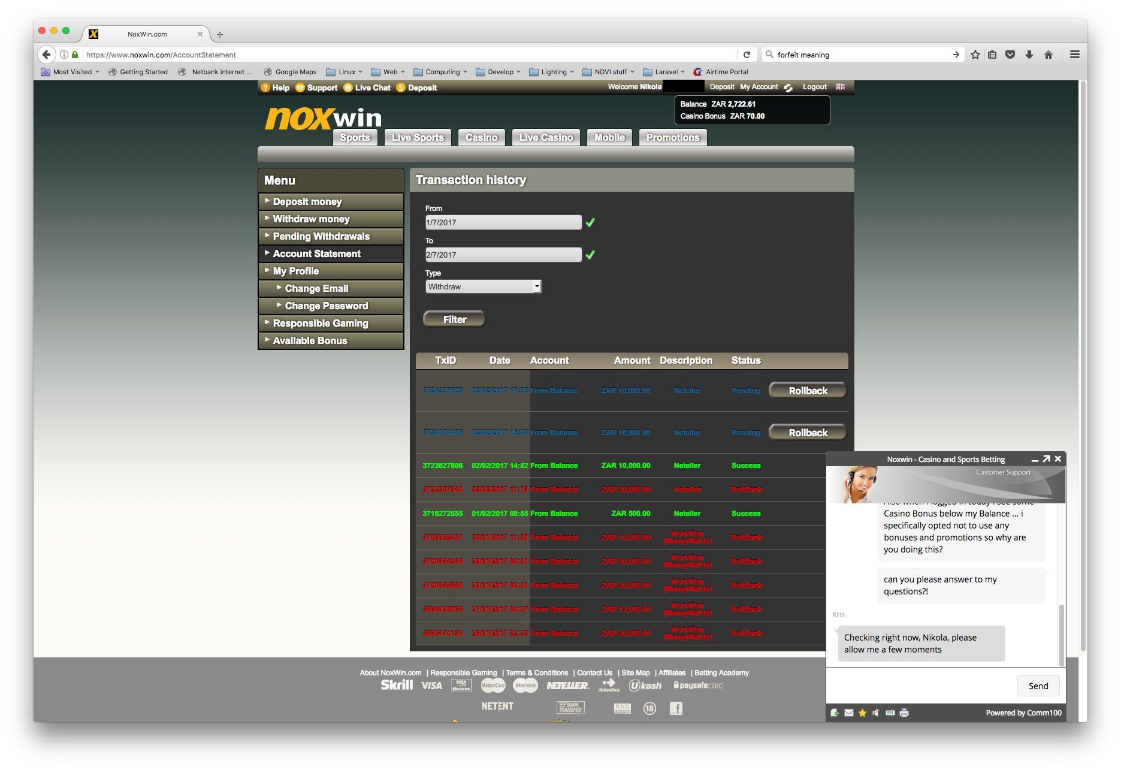Open the Type dropdown showing Withdraw
The image size is (1121, 770).
[484, 286]
